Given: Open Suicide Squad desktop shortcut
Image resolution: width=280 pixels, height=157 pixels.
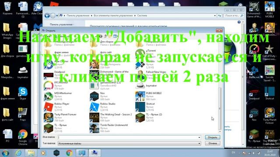Looking at the screenshot, I should click(x=269, y=74).
